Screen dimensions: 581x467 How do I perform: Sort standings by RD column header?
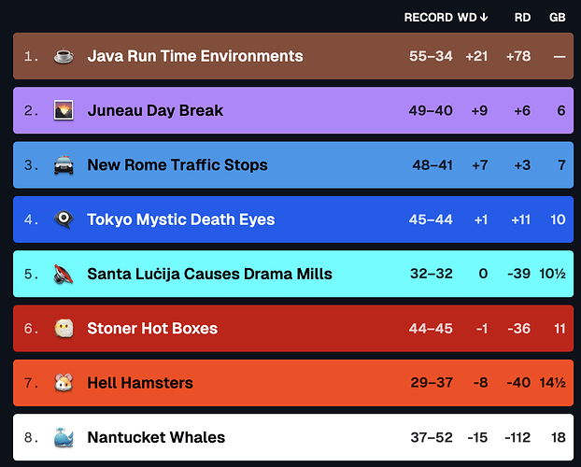click(522, 18)
